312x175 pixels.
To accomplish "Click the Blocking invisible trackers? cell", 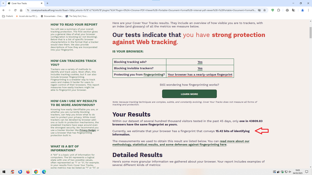I will [139, 68].
